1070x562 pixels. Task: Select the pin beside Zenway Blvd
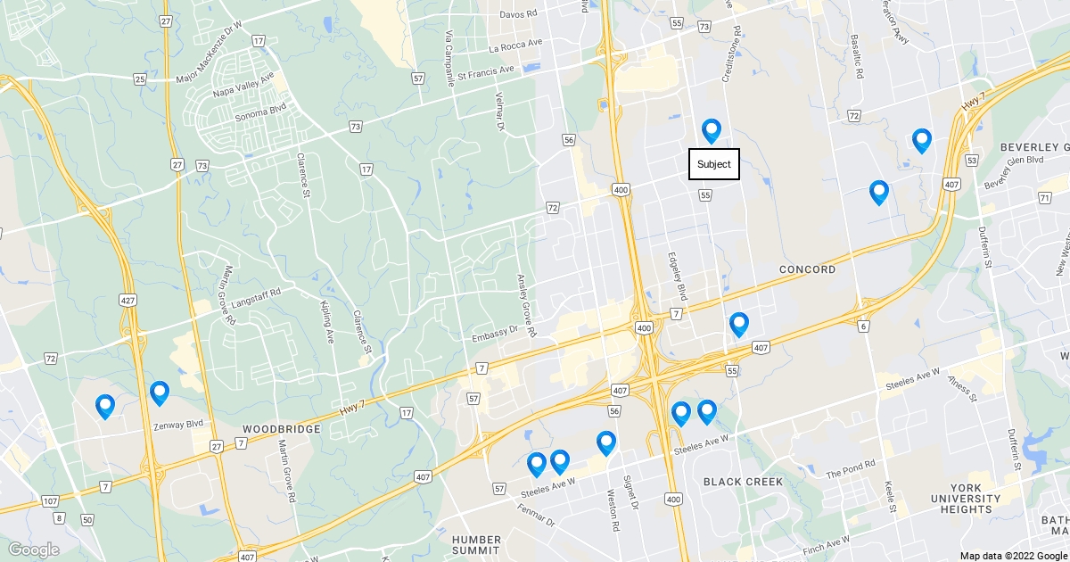pyautogui.click(x=159, y=393)
